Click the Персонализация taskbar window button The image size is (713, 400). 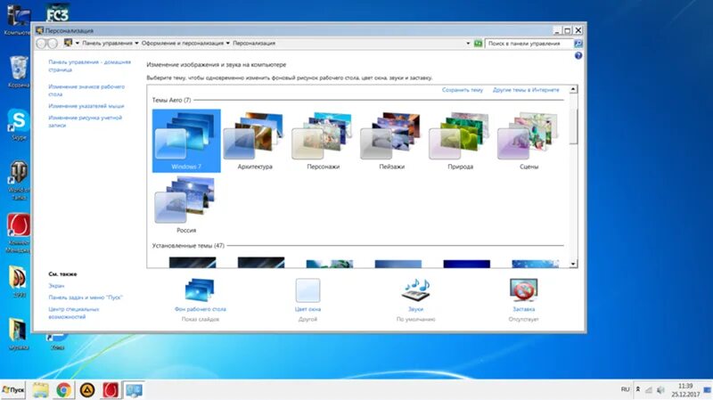tap(135, 390)
